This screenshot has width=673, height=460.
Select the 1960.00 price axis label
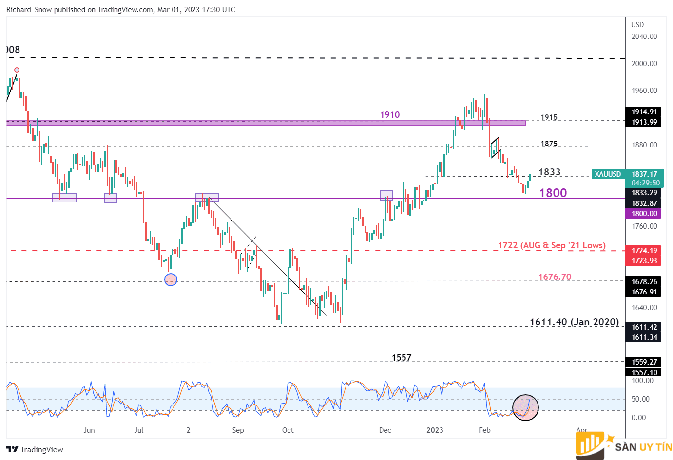click(x=644, y=91)
